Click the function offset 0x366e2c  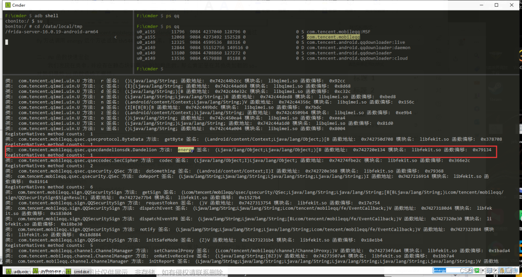pyautogui.click(x=459, y=160)
